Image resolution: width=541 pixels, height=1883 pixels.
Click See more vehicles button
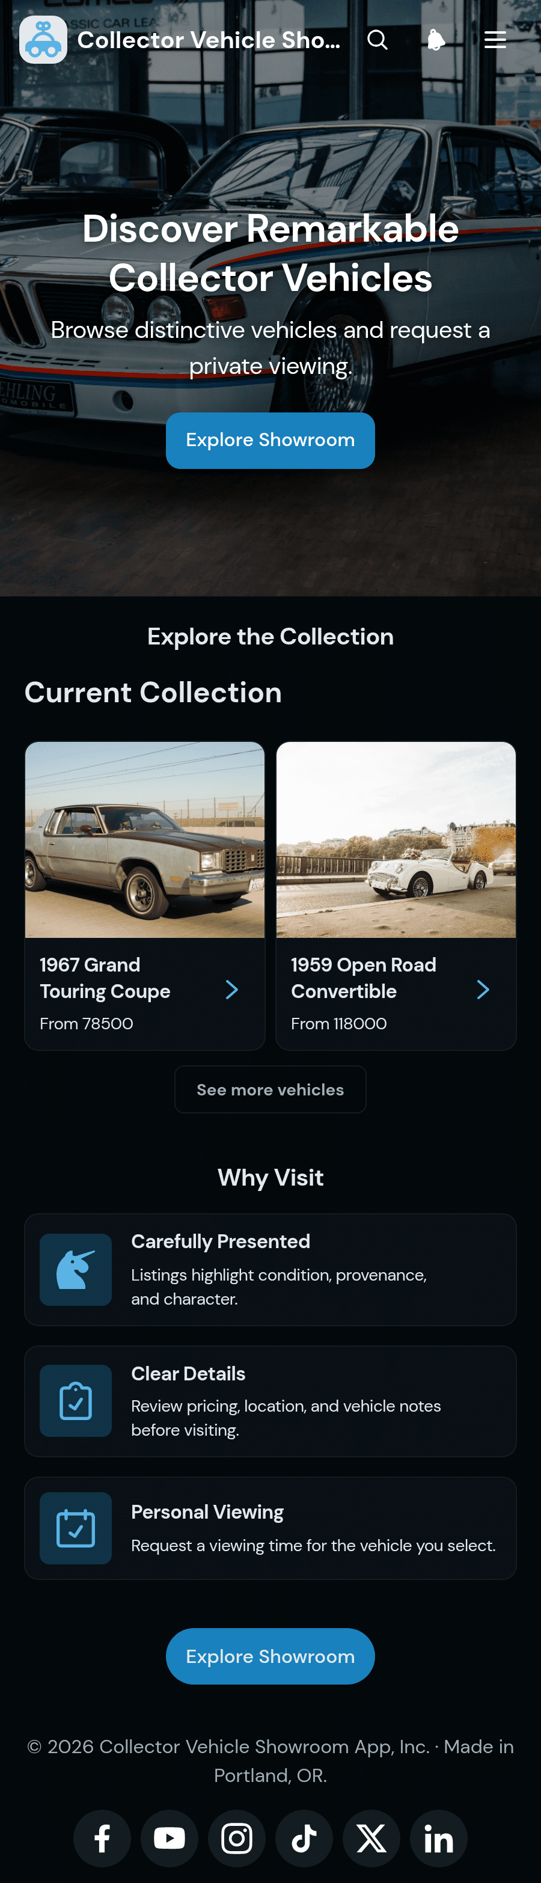tap(270, 1089)
